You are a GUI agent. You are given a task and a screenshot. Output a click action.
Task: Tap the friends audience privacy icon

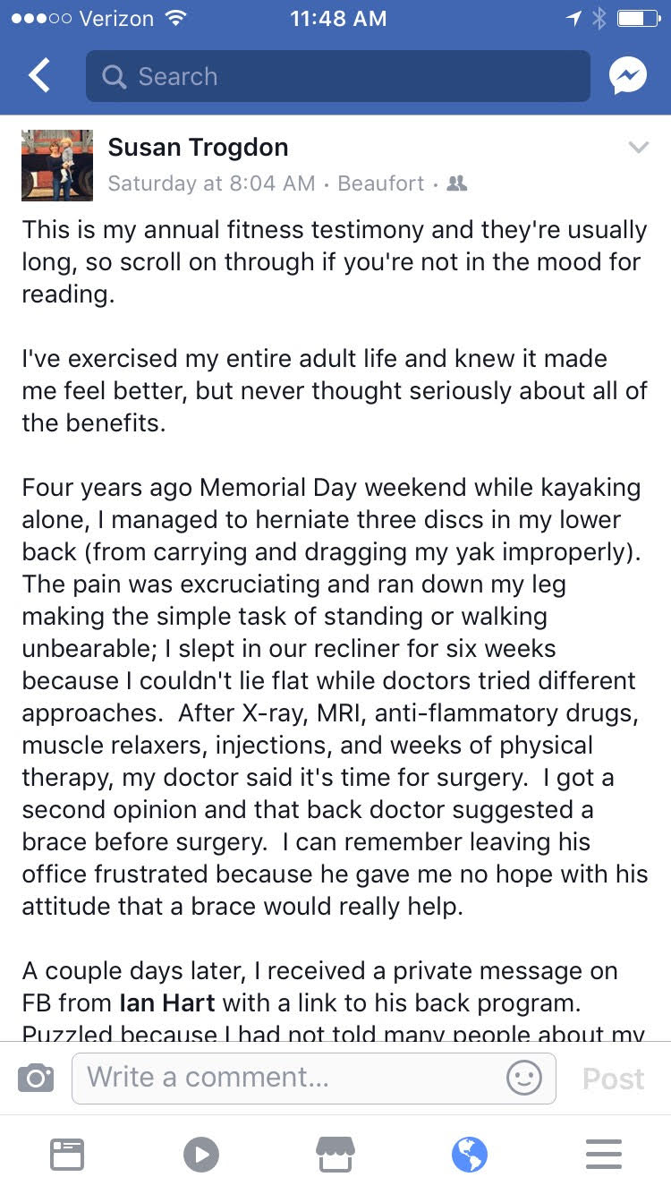[x=456, y=183]
